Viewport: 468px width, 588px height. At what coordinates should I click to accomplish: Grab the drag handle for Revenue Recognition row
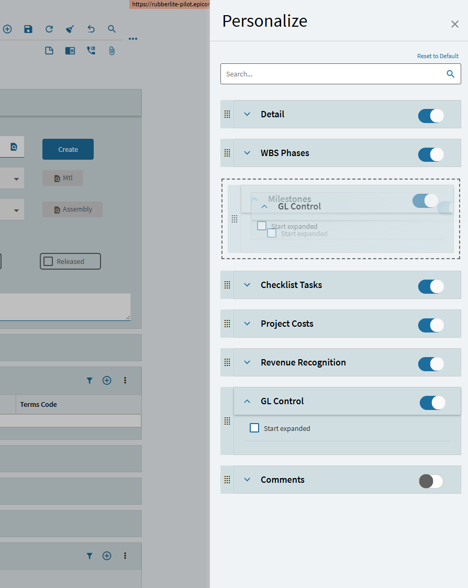coord(227,362)
